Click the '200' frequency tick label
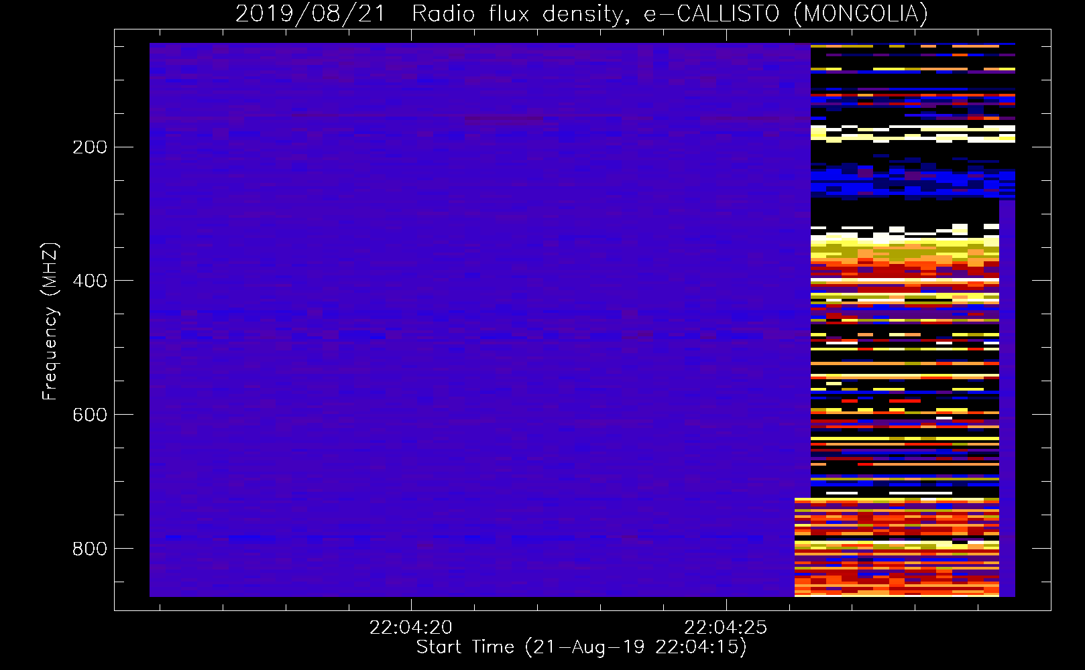1085x670 pixels. (90, 147)
